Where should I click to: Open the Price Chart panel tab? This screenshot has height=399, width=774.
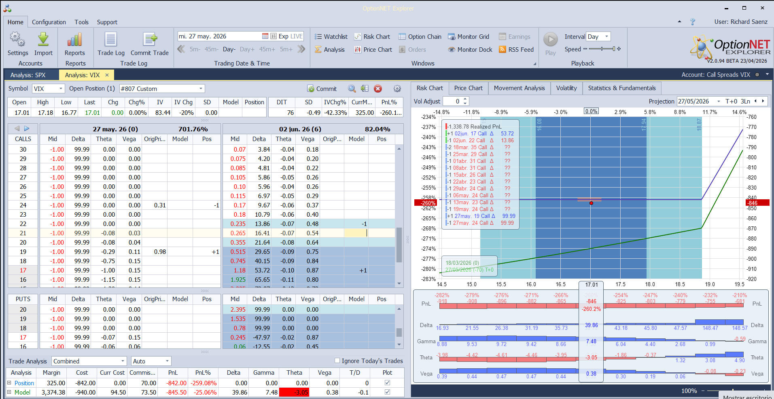(x=468, y=88)
